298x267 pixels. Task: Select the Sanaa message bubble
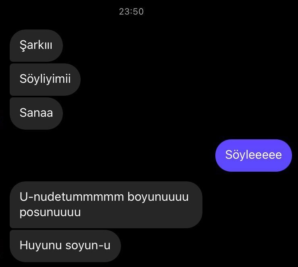click(x=36, y=114)
